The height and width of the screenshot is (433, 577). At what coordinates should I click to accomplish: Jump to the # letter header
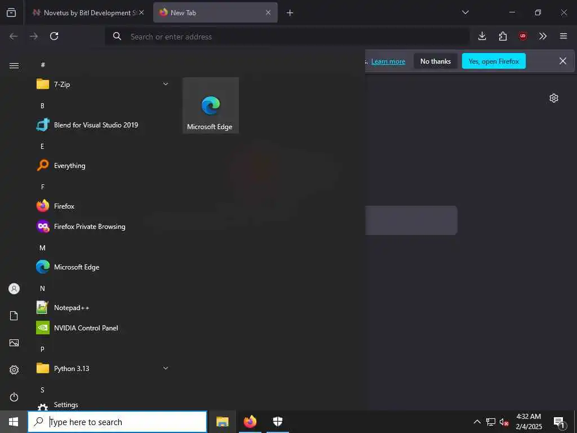43,65
